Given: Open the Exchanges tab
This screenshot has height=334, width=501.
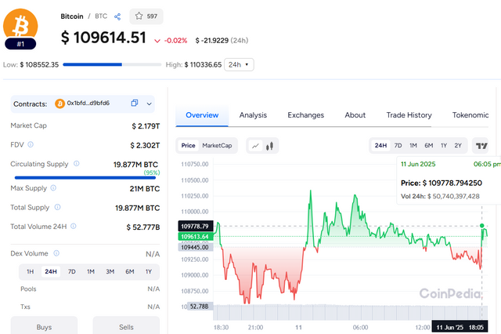Looking at the screenshot, I should coord(306,115).
